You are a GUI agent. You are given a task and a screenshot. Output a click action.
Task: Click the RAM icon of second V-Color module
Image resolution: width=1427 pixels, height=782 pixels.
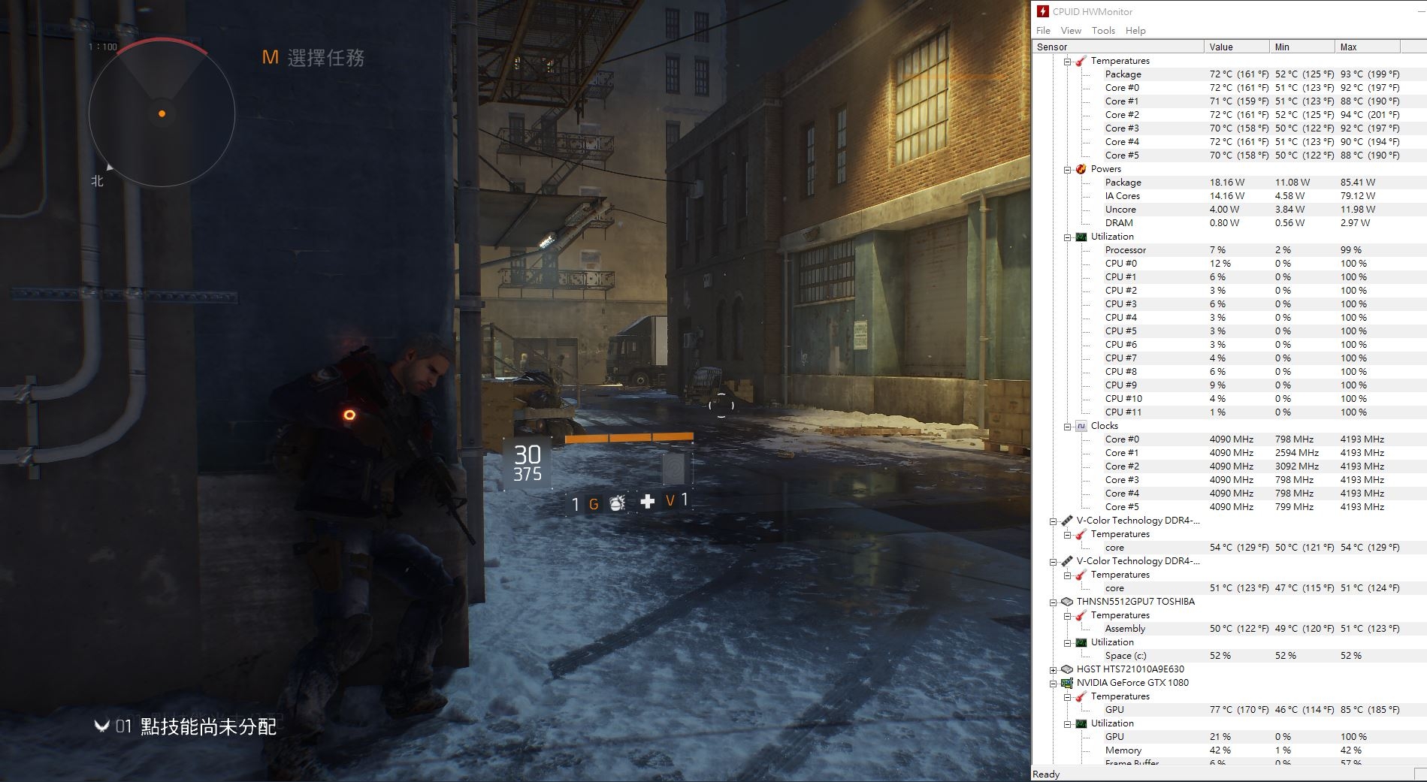click(1066, 561)
